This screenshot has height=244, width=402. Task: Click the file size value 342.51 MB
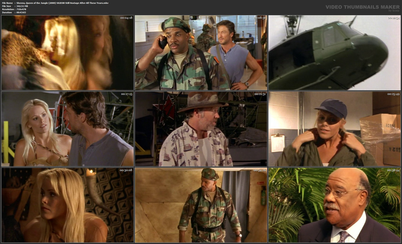coord(22,6)
